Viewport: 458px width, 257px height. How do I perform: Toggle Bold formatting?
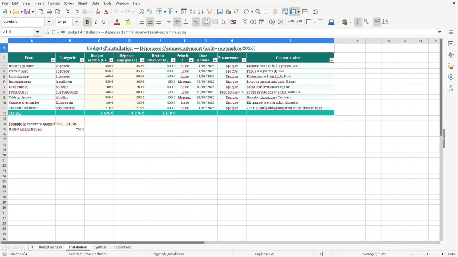[87, 22]
